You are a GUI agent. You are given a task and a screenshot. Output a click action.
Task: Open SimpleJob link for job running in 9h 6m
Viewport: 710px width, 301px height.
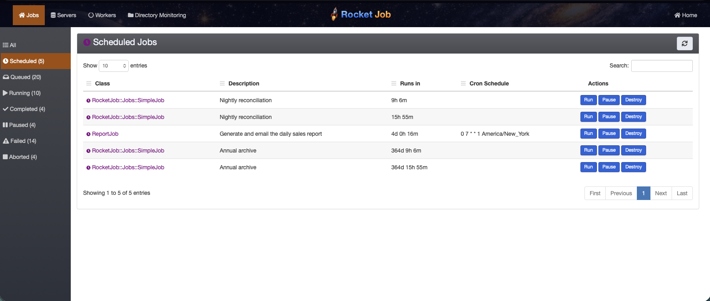coord(128,100)
